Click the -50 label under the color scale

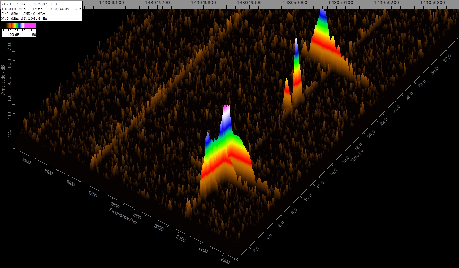pos(33,35)
